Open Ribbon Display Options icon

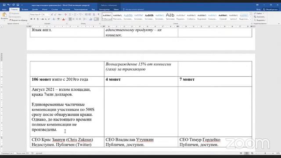click(257, 5)
